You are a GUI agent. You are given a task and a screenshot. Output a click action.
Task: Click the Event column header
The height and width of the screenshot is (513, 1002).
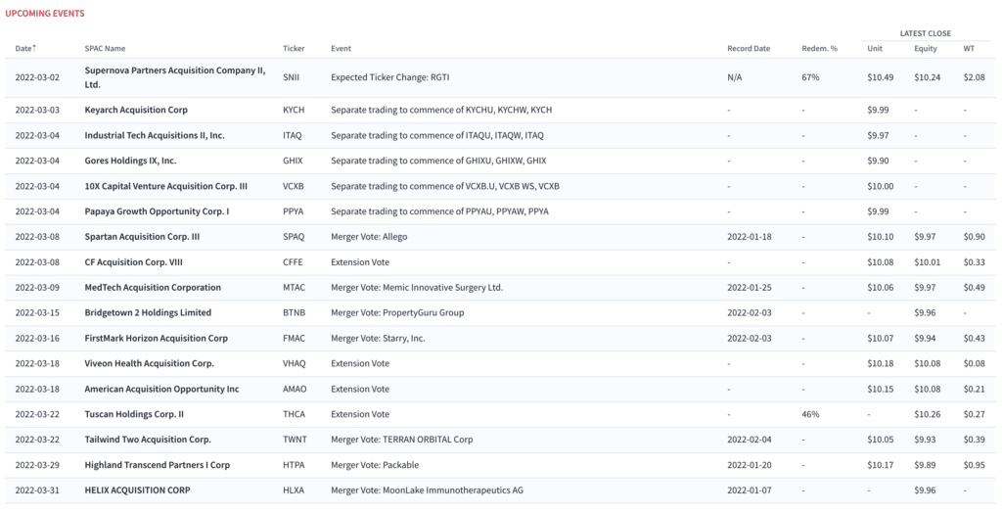[342, 49]
